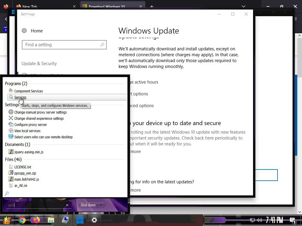Open Change shared experience settings
The height and width of the screenshot is (226, 302).
coord(39,118)
